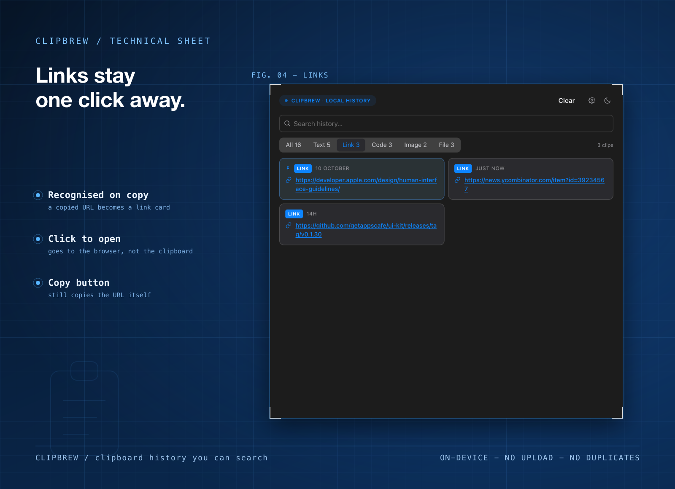675x489 pixels.
Task: Click the 'FIG. 04 – LINKS' caption
Action: click(290, 75)
